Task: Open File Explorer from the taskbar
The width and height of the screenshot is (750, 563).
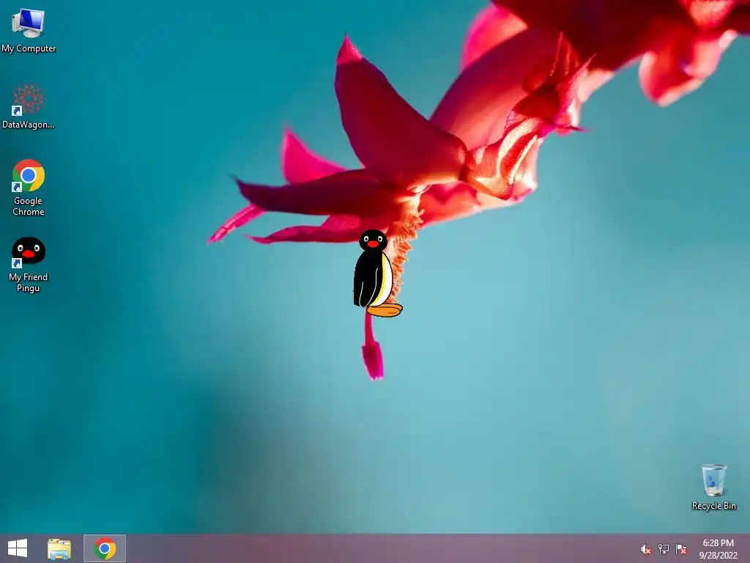Action: click(59, 548)
